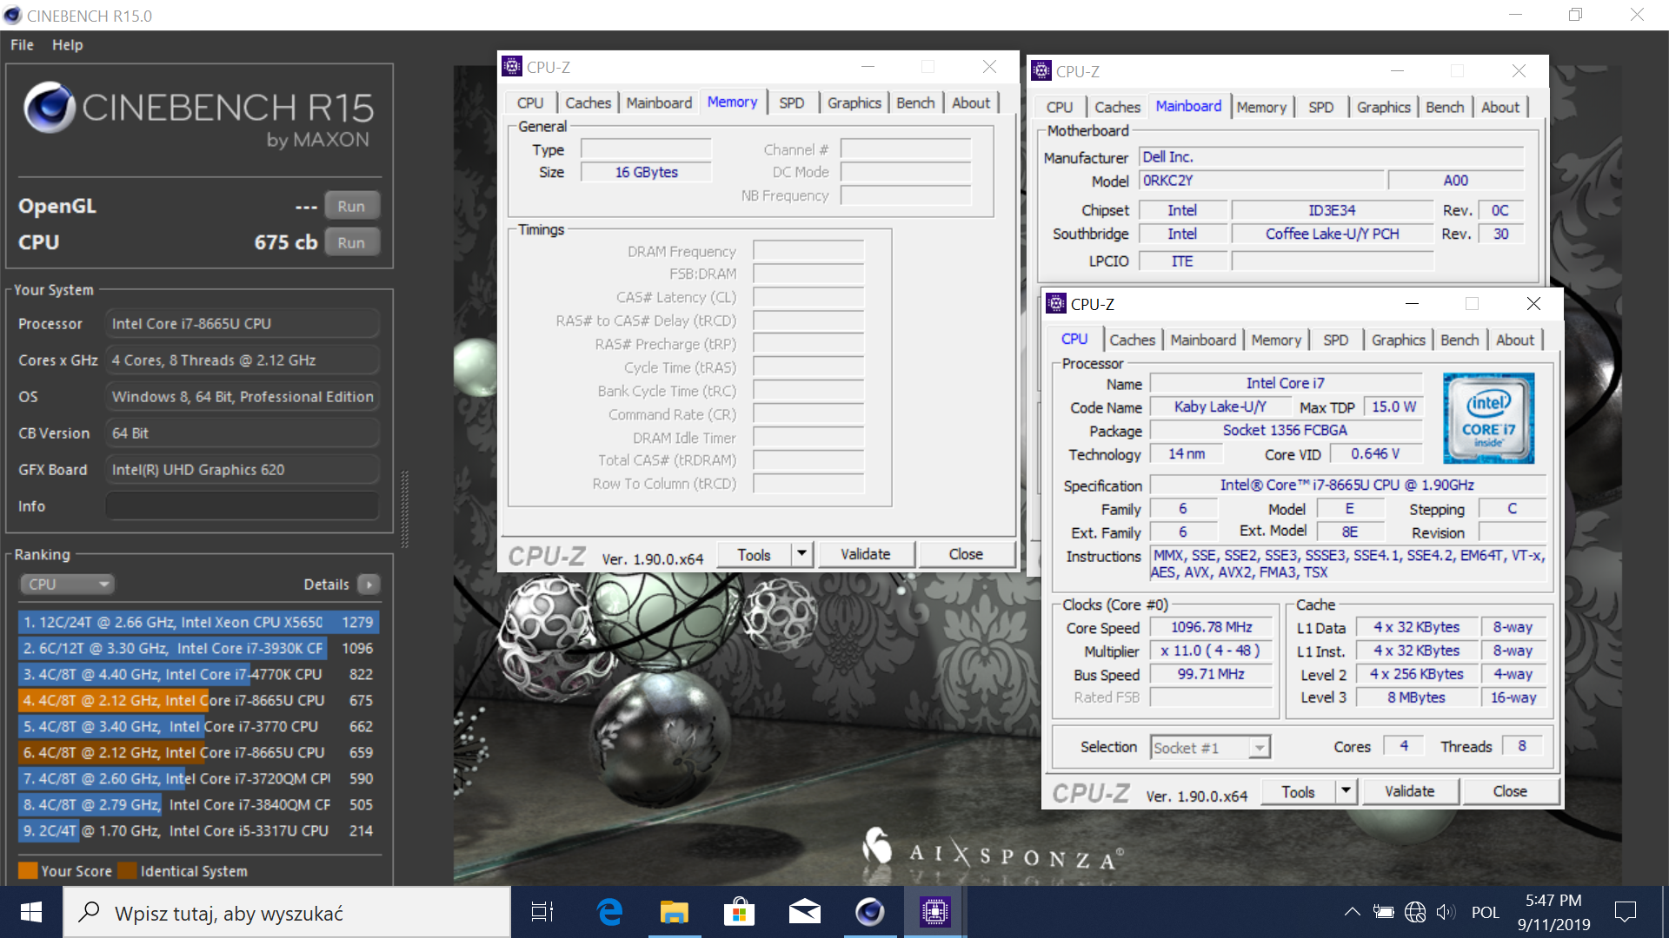1669x938 pixels.
Task: Open Microsoft Store from taskbar
Action: [739, 912]
